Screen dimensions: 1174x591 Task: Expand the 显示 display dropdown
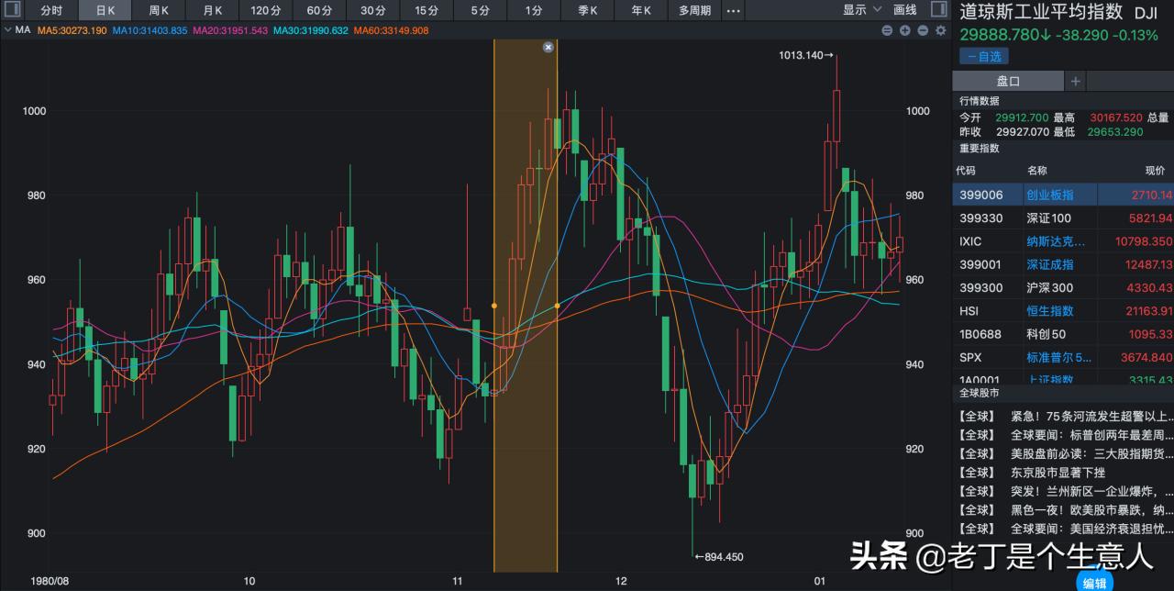click(x=862, y=10)
